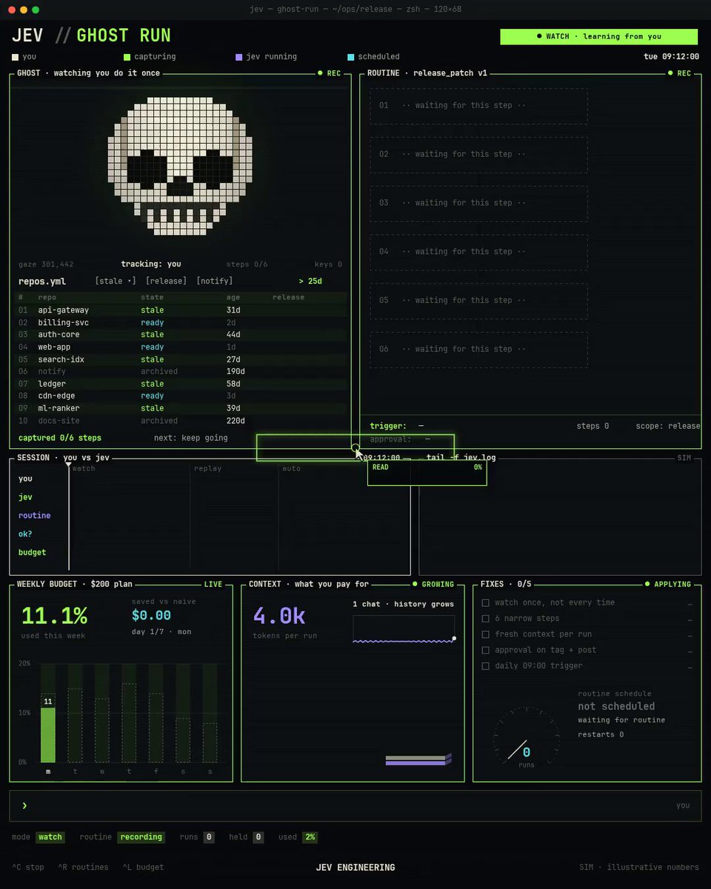Click the pixel skull ghost image
Screen dimensions: 711x889
(180, 167)
